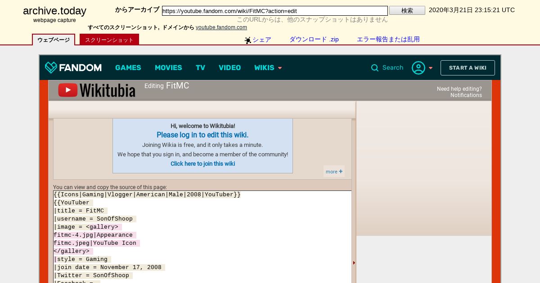Click the share icon next to シェア
This screenshot has height=283, width=540.
(x=248, y=40)
